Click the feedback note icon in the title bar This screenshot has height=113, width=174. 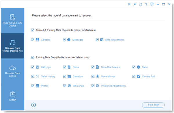(x=152, y=4)
